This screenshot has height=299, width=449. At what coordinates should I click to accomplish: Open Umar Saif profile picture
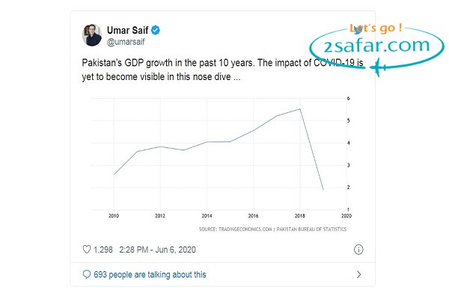(92, 35)
